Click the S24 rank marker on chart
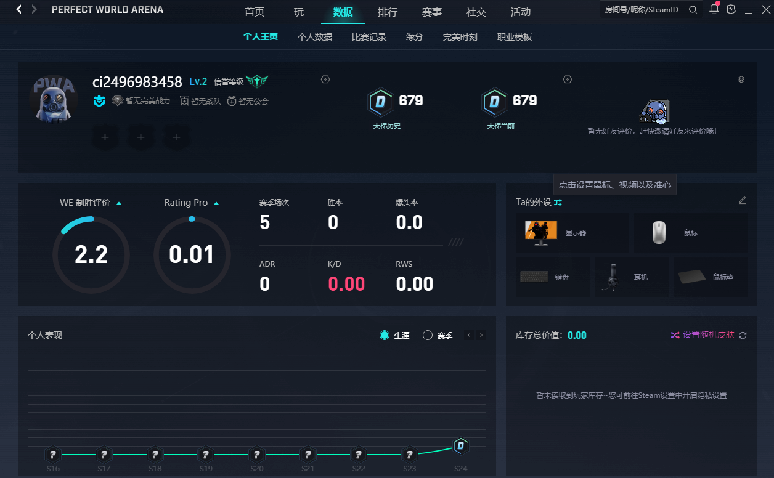The width and height of the screenshot is (774, 478). (460, 445)
